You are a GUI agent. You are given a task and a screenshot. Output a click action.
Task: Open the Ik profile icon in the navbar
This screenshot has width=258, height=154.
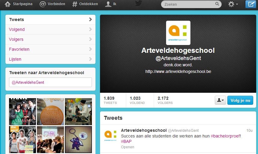pyautogui.click(x=108, y=4)
